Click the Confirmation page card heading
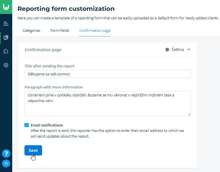This screenshot has height=172, width=220. tap(43, 50)
